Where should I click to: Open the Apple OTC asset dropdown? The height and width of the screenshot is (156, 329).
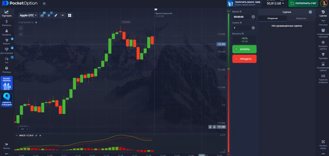[28, 15]
